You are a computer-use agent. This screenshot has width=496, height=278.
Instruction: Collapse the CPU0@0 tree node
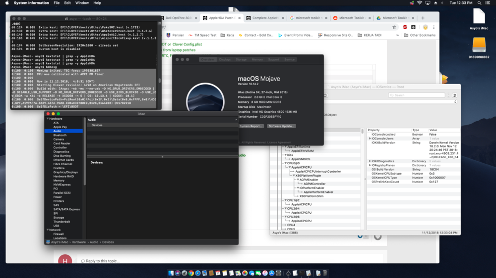click(x=285, y=163)
